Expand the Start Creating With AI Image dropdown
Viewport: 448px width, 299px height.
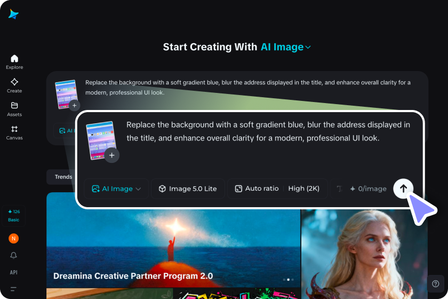tap(286, 47)
